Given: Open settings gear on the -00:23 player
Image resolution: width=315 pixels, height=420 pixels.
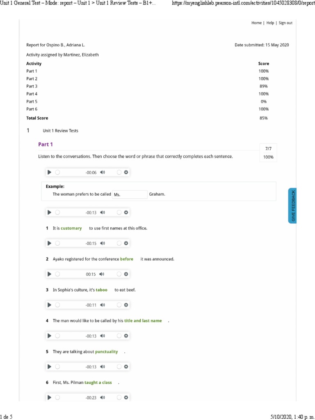Looking at the screenshot, I should [x=126, y=397].
